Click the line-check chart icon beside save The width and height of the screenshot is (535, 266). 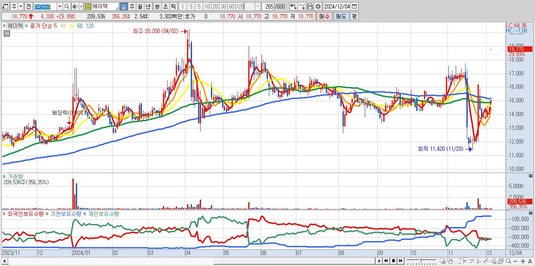tap(302, 6)
